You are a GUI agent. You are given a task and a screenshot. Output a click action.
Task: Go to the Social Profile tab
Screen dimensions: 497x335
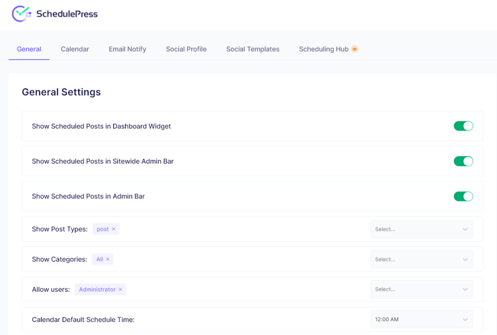point(186,49)
